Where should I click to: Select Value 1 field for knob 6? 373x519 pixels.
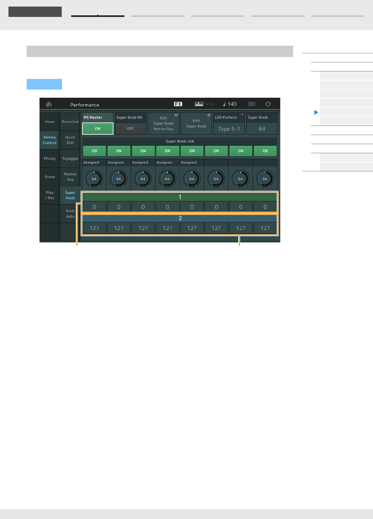[x=216, y=207]
